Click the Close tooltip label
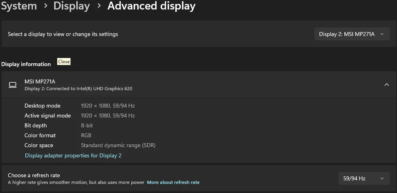This screenshot has width=397, height=193. (64, 62)
